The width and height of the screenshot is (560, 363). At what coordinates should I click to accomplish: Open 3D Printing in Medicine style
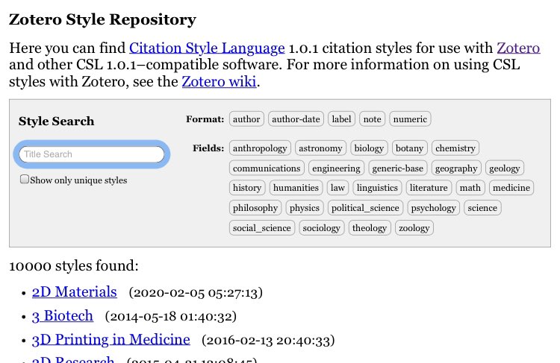click(111, 339)
